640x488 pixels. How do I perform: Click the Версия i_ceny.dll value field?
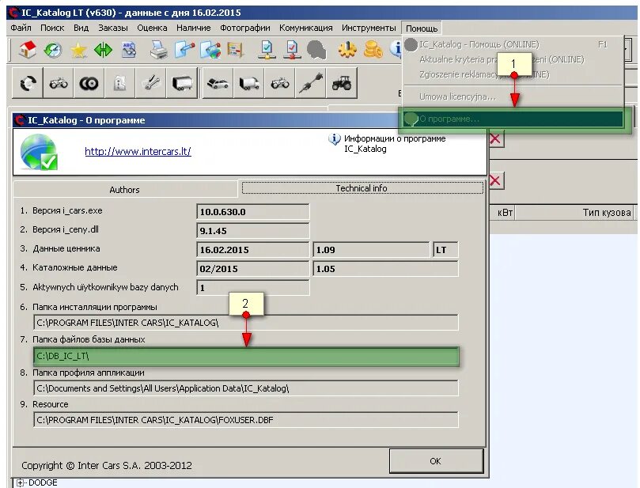(252, 230)
